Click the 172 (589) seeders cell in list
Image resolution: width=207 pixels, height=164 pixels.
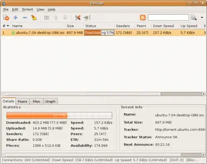pos(124,33)
